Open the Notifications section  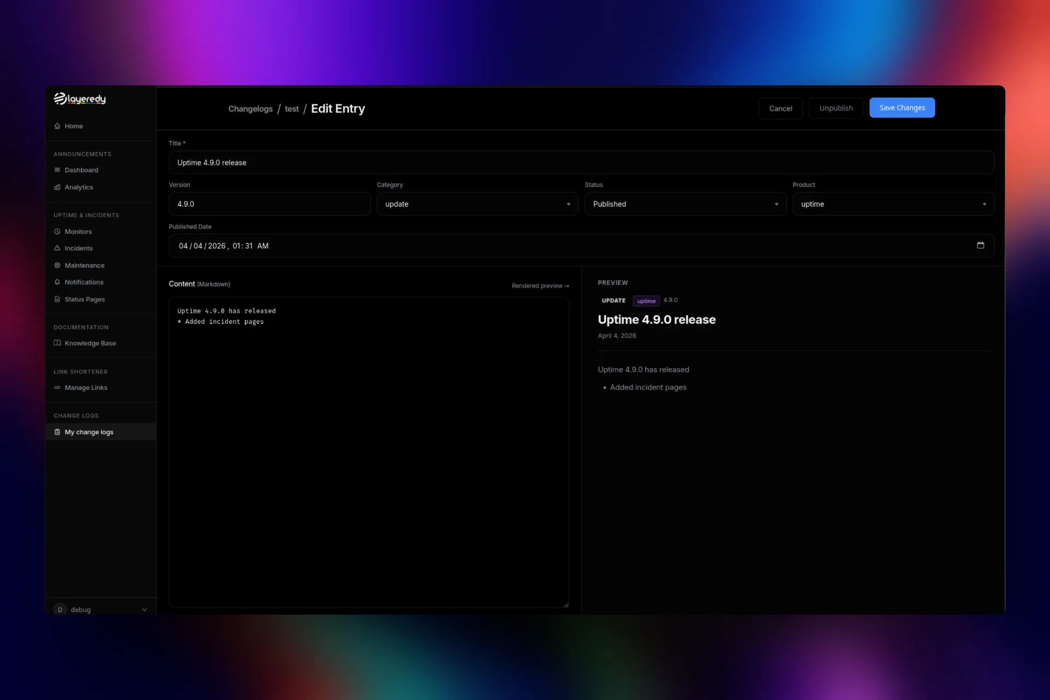(84, 282)
